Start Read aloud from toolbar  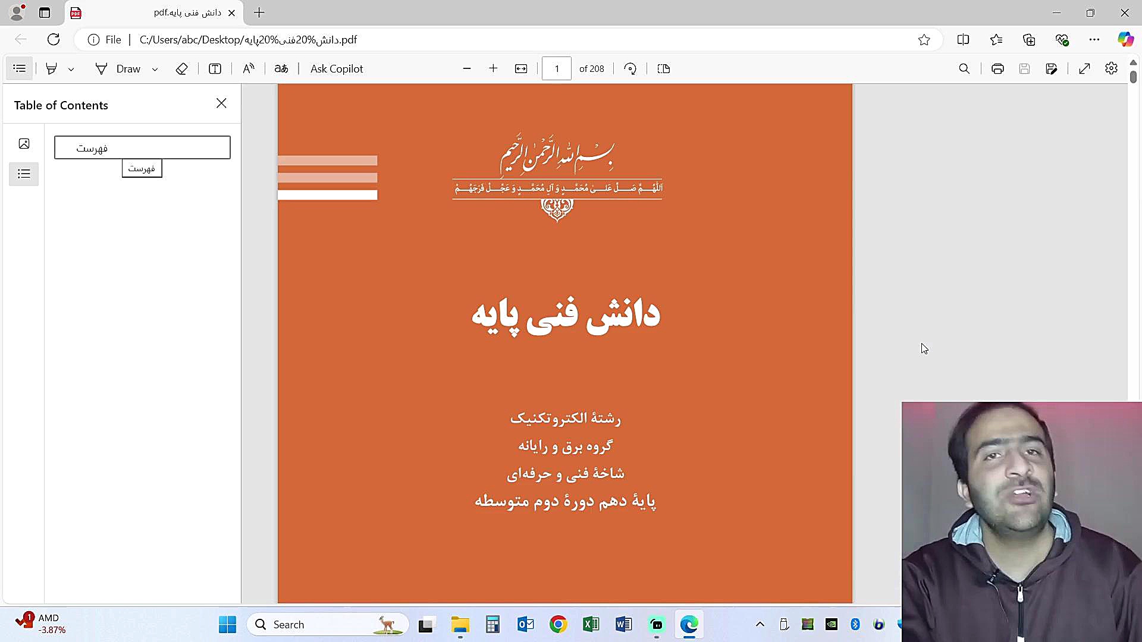tap(249, 69)
